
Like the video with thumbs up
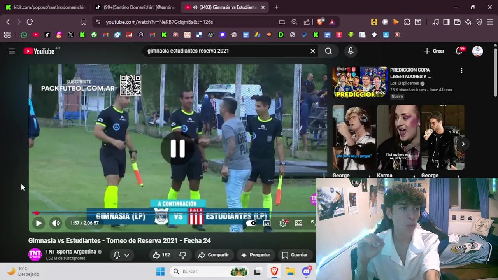(x=161, y=255)
